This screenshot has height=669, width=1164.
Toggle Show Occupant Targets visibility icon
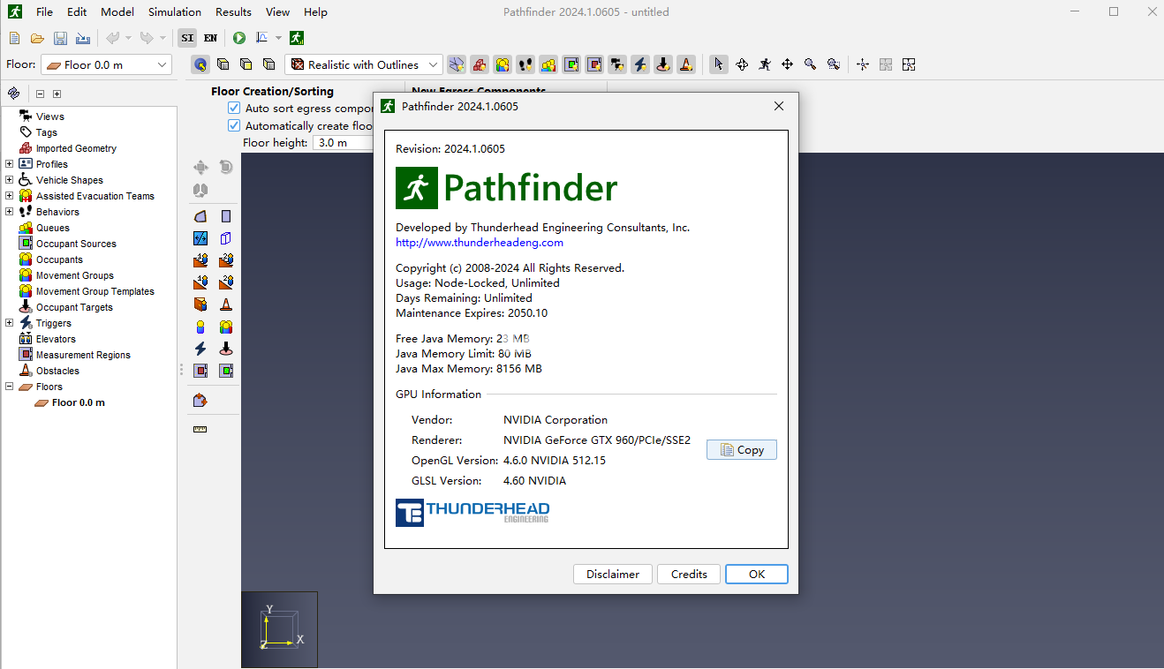click(x=662, y=64)
